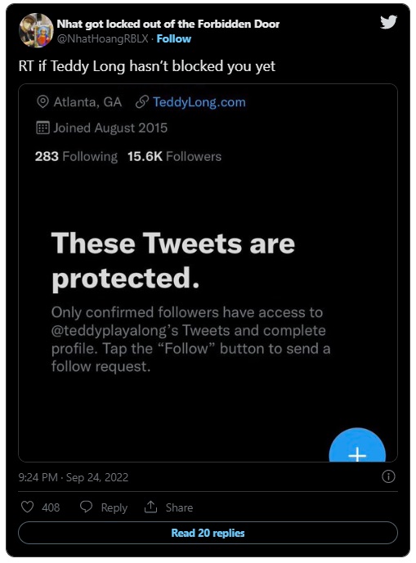View the 283 Following list
416x563 pixels.
(x=76, y=157)
